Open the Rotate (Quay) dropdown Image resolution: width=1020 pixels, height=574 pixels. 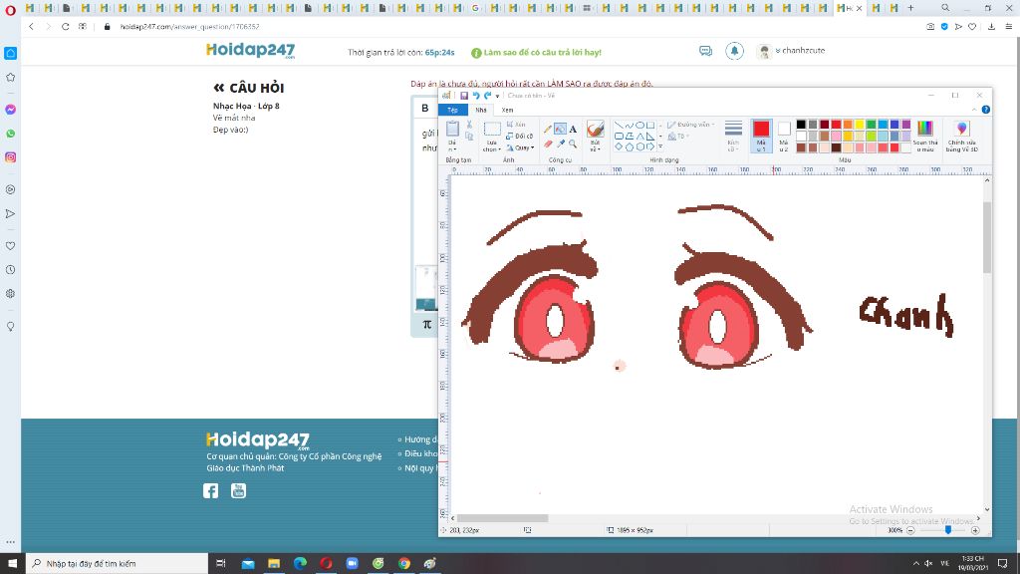click(x=520, y=147)
